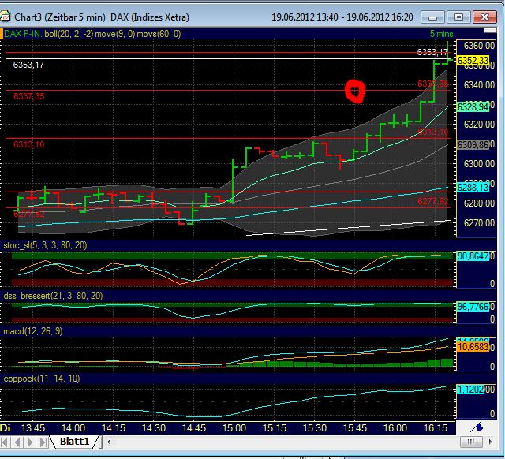Click the yellow 6352,33 current price tag

473,60
